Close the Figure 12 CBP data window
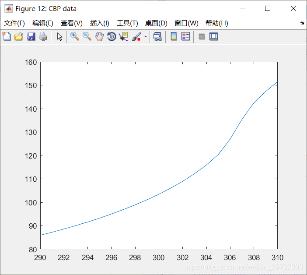The image size is (307, 275). [x=293, y=8]
